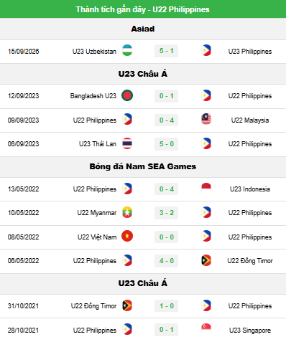The image size is (286, 342).
Task: Click the Bangladesh flag icon
Action: (x=127, y=95)
